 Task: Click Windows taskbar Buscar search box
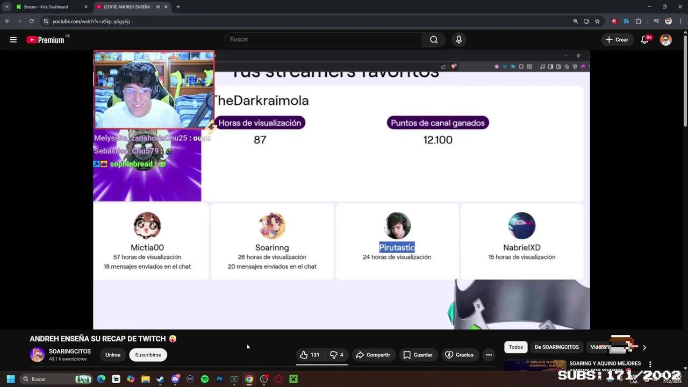point(56,379)
